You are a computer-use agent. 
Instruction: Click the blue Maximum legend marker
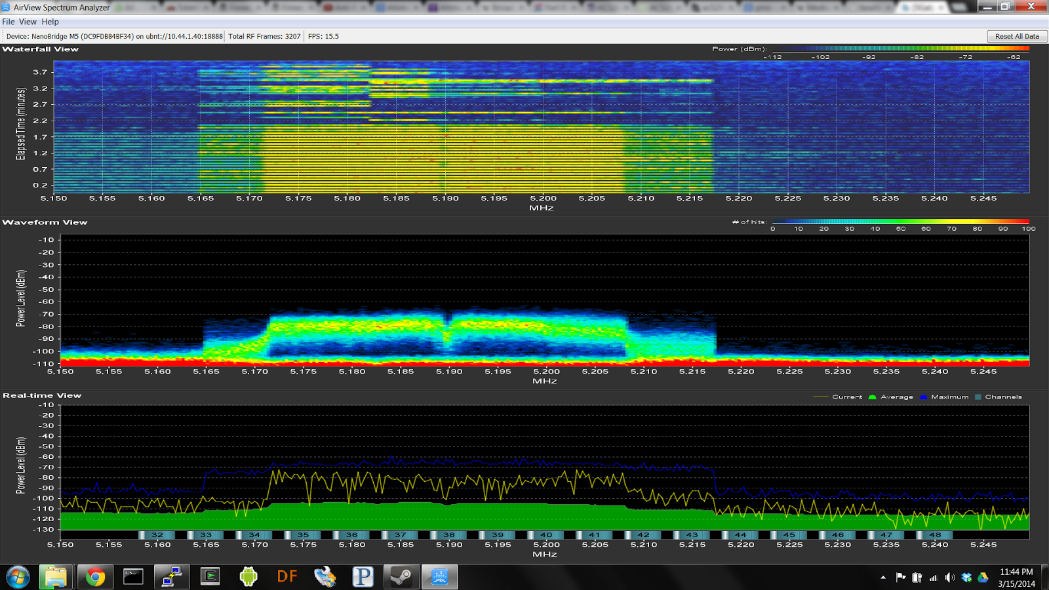pyautogui.click(x=923, y=397)
